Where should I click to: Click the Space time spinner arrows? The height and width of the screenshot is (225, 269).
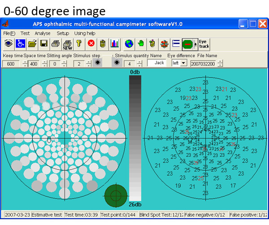[44, 64]
